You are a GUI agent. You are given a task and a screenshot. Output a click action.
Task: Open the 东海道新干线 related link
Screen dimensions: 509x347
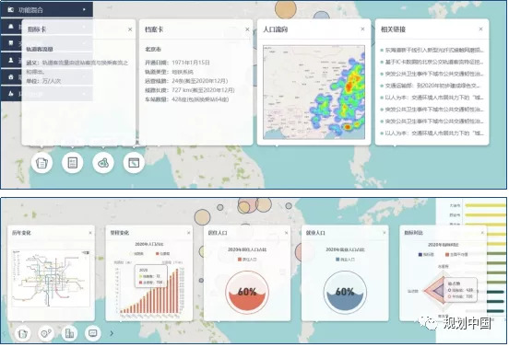432,51
